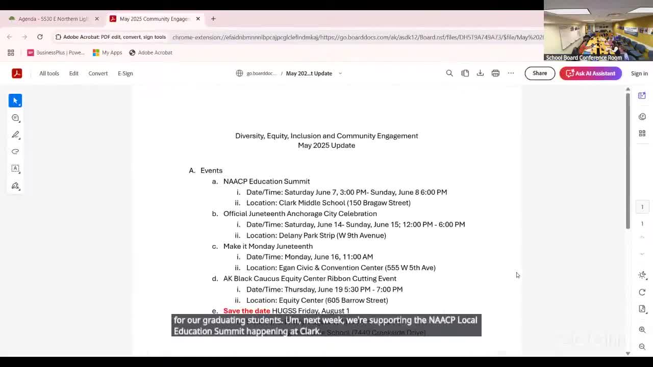
Task: Click the document heading 'Diversity, Equity, Inclusion and Community Engagement'
Action: [x=326, y=136]
